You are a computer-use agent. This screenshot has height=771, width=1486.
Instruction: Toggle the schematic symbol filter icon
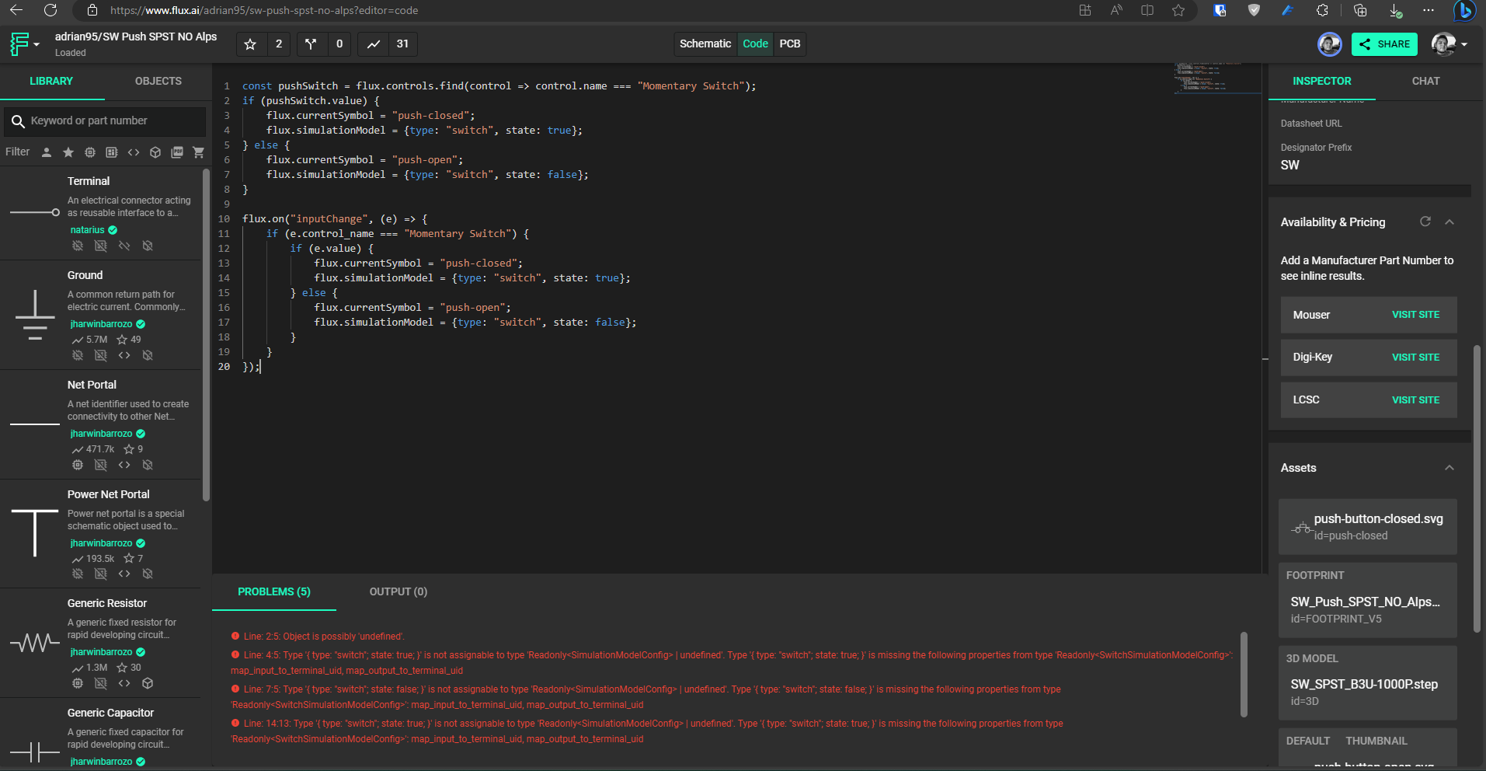point(112,152)
